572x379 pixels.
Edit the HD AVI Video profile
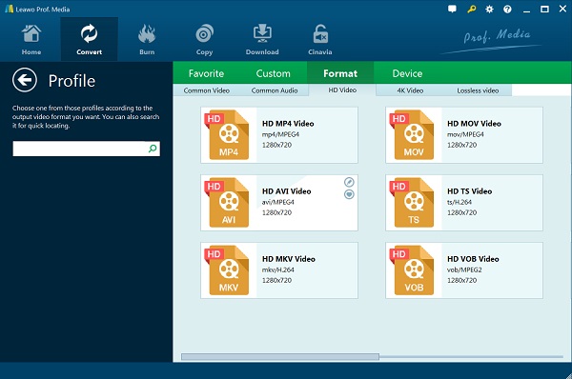(x=349, y=182)
